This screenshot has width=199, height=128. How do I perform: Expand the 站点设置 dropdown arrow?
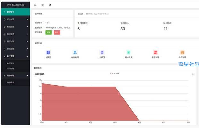point(27,34)
